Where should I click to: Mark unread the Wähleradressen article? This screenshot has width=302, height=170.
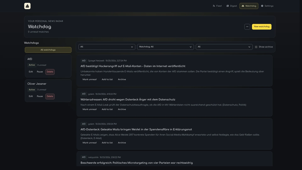click(90, 110)
